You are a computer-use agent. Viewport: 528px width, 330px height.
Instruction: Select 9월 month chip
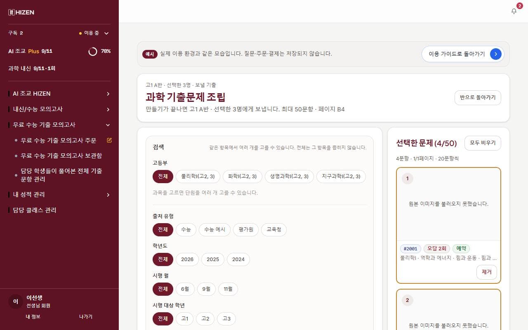[x=206, y=289]
